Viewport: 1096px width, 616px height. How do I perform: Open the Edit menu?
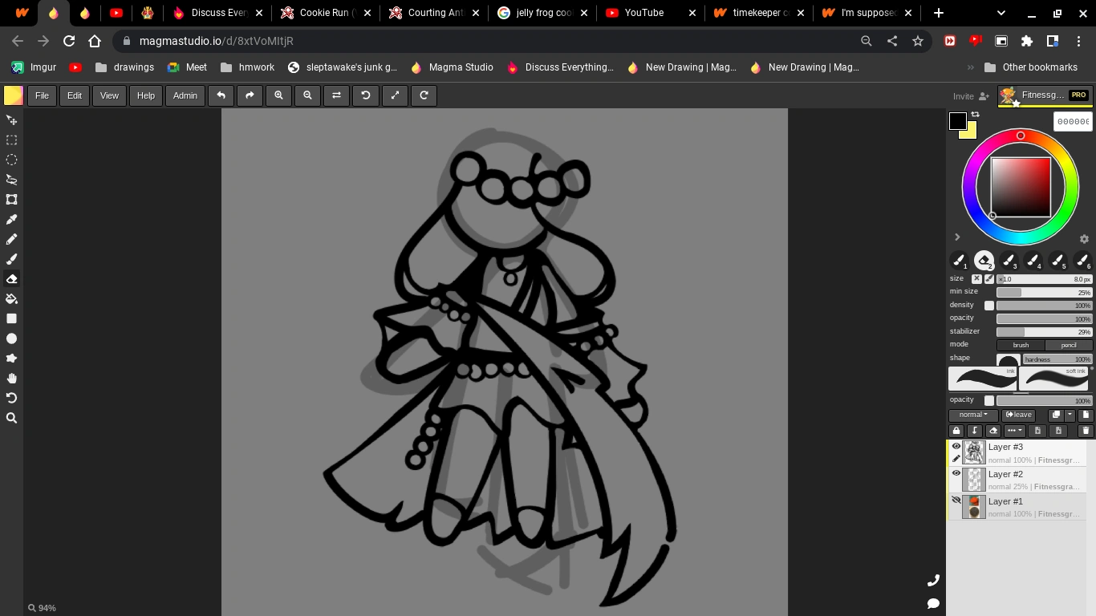(74, 95)
